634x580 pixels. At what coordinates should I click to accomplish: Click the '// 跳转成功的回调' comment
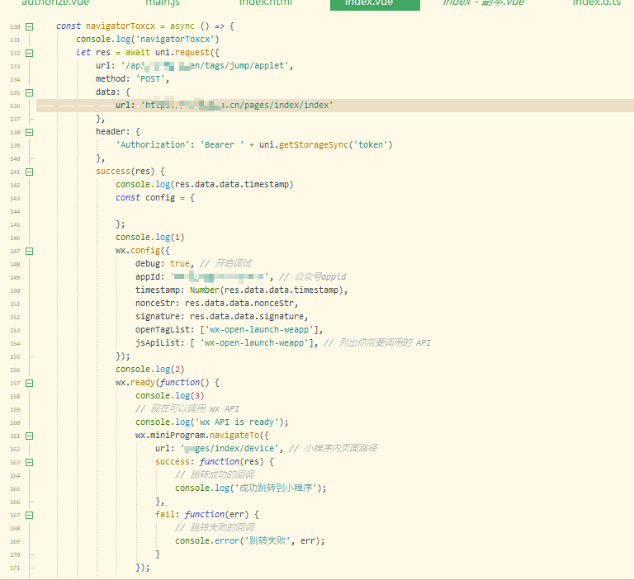point(215,475)
